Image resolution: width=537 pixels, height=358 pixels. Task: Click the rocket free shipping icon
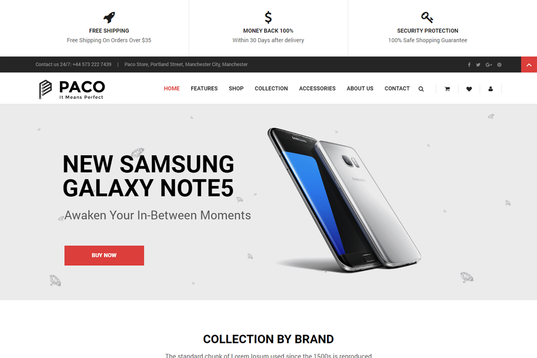pos(109,17)
